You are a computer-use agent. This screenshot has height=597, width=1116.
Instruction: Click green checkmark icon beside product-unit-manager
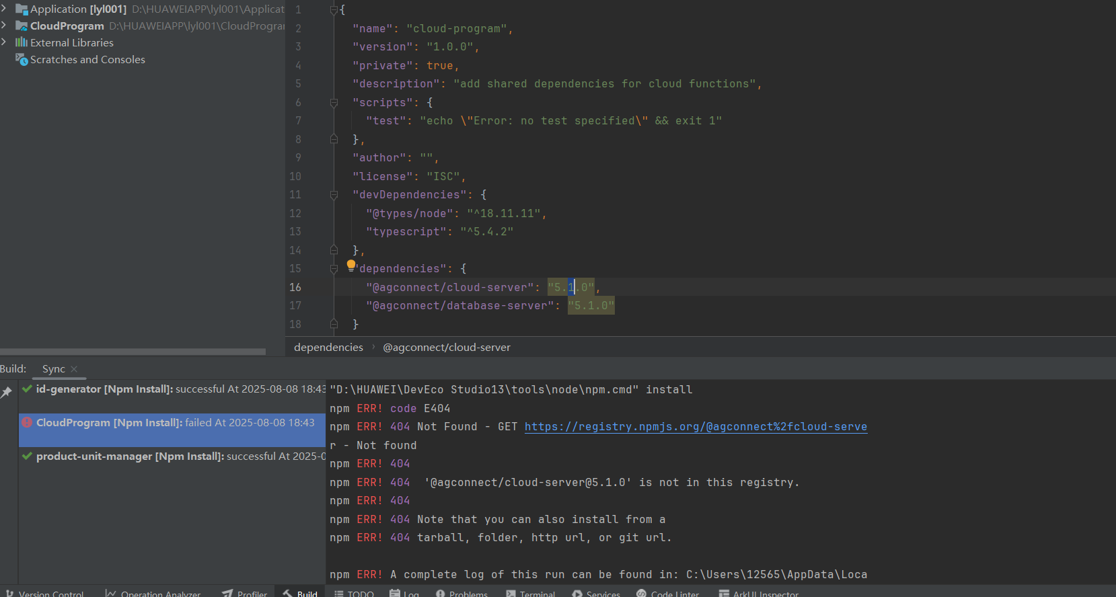click(x=27, y=456)
